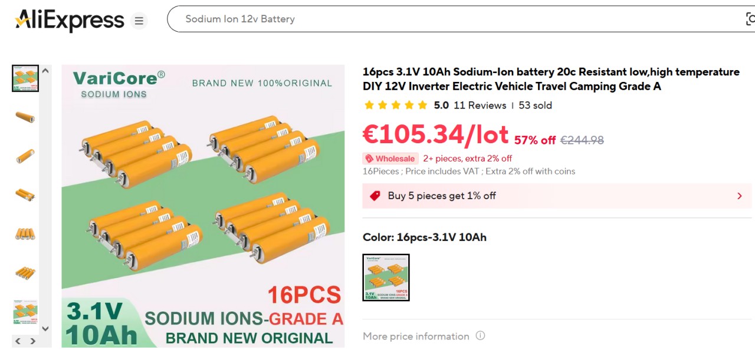Go to next image with right arrow
The width and height of the screenshot is (755, 353).
point(33,341)
